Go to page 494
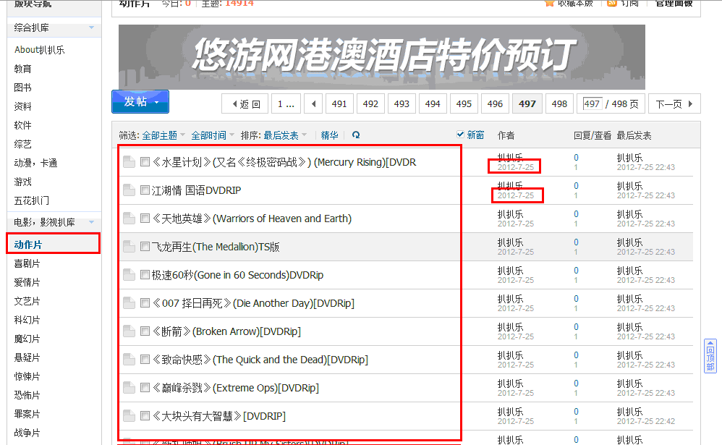The height and width of the screenshot is (445, 722). coord(433,103)
